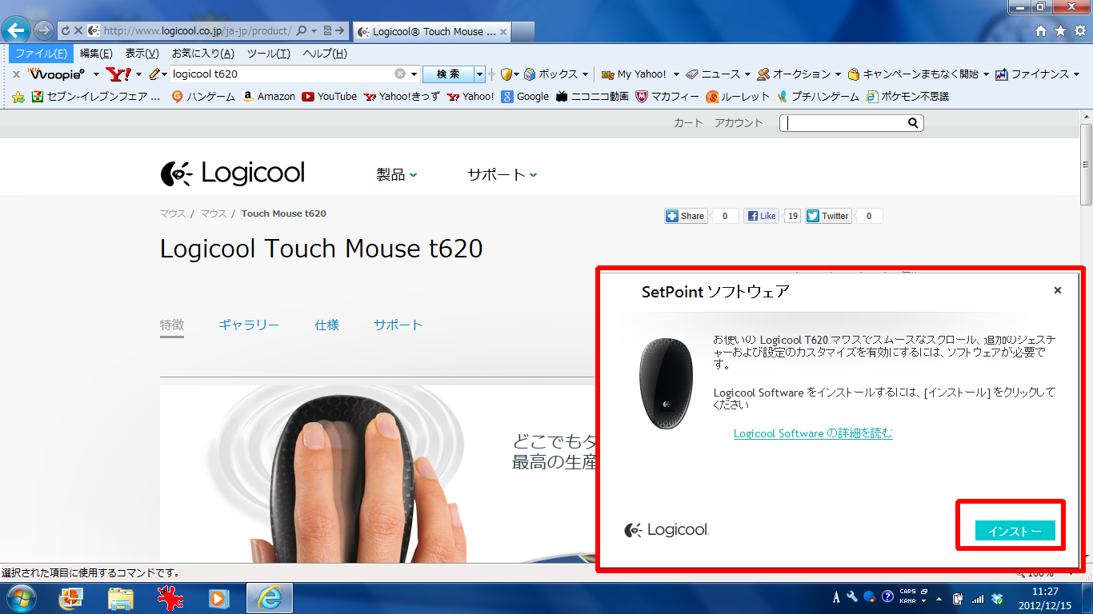Click the Add to Favorites Bar star icon
This screenshot has width=1093, height=614.
pyautogui.click(x=18, y=97)
